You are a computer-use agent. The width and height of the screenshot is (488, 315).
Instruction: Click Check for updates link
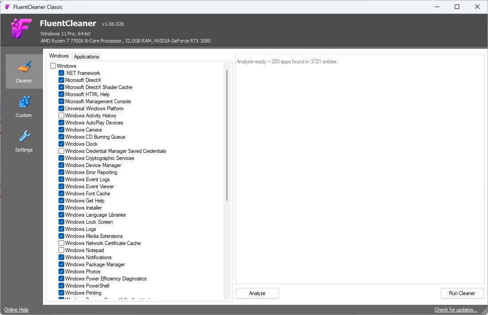point(456,310)
